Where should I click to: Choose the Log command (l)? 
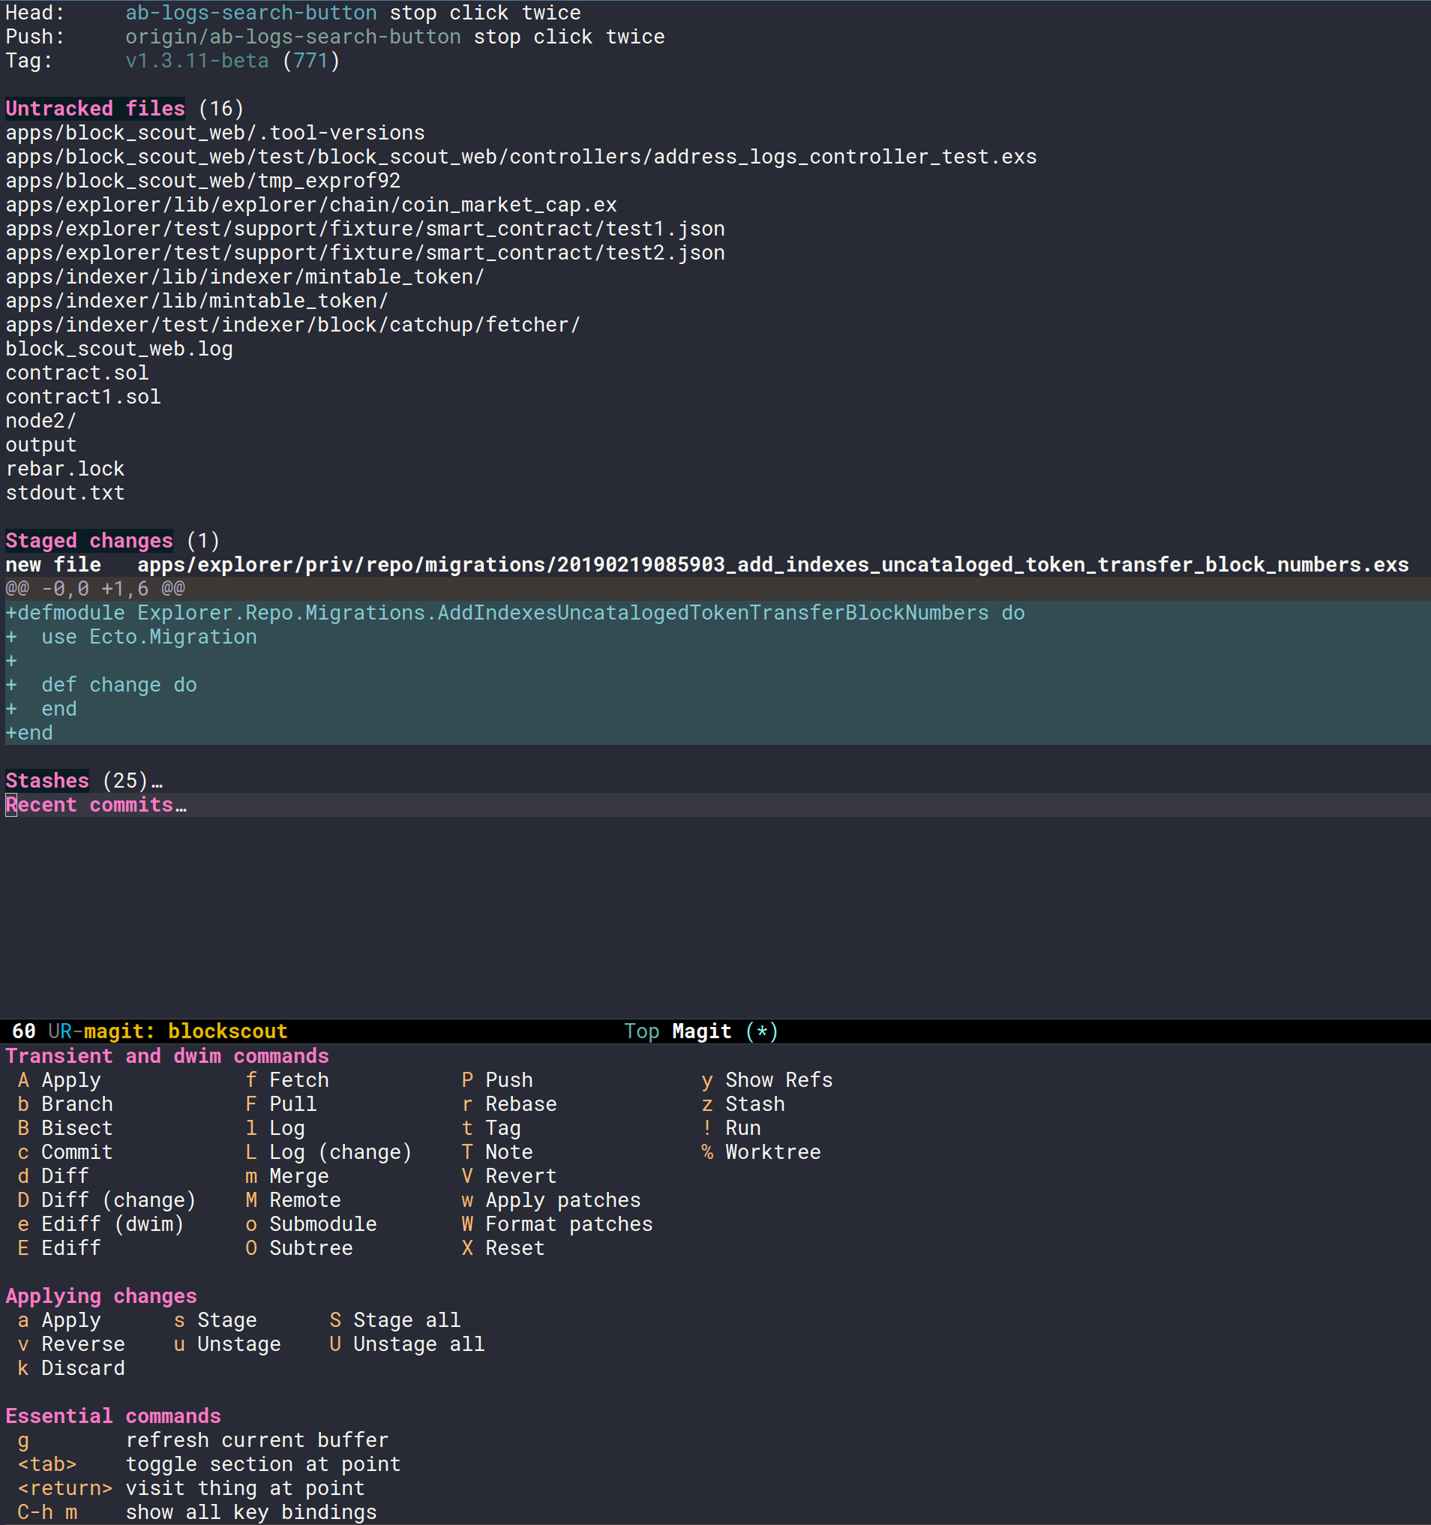click(274, 1127)
